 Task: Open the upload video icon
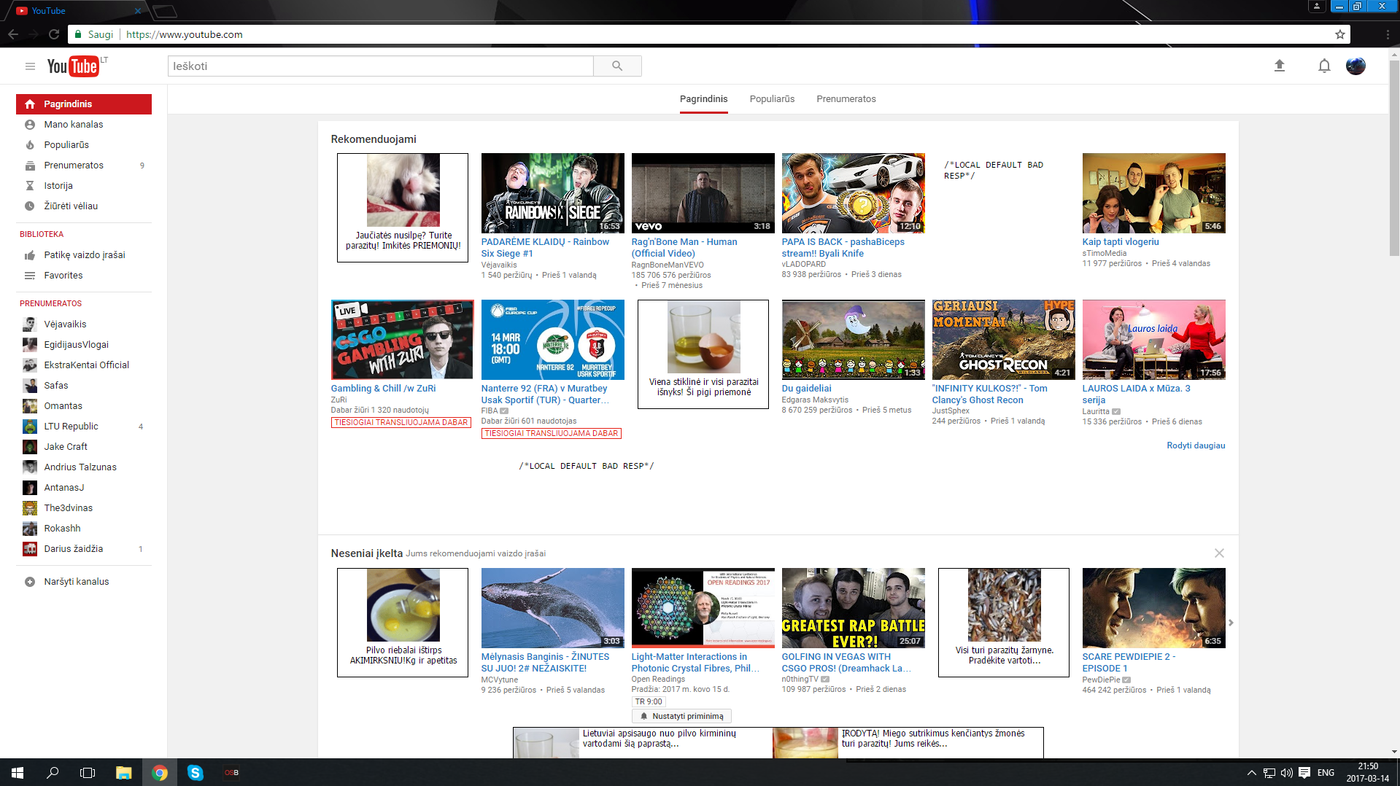[1279, 66]
